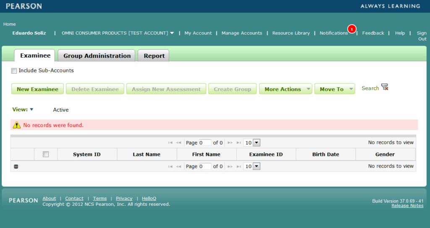The image size is (430, 228).
Task: Go to previous page in top pager
Action: click(178, 142)
